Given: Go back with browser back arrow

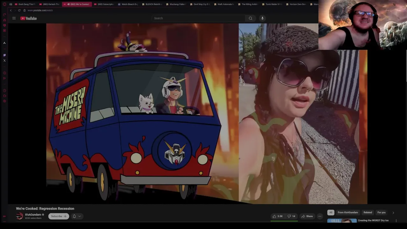Looking at the screenshot, I should coord(11,10).
